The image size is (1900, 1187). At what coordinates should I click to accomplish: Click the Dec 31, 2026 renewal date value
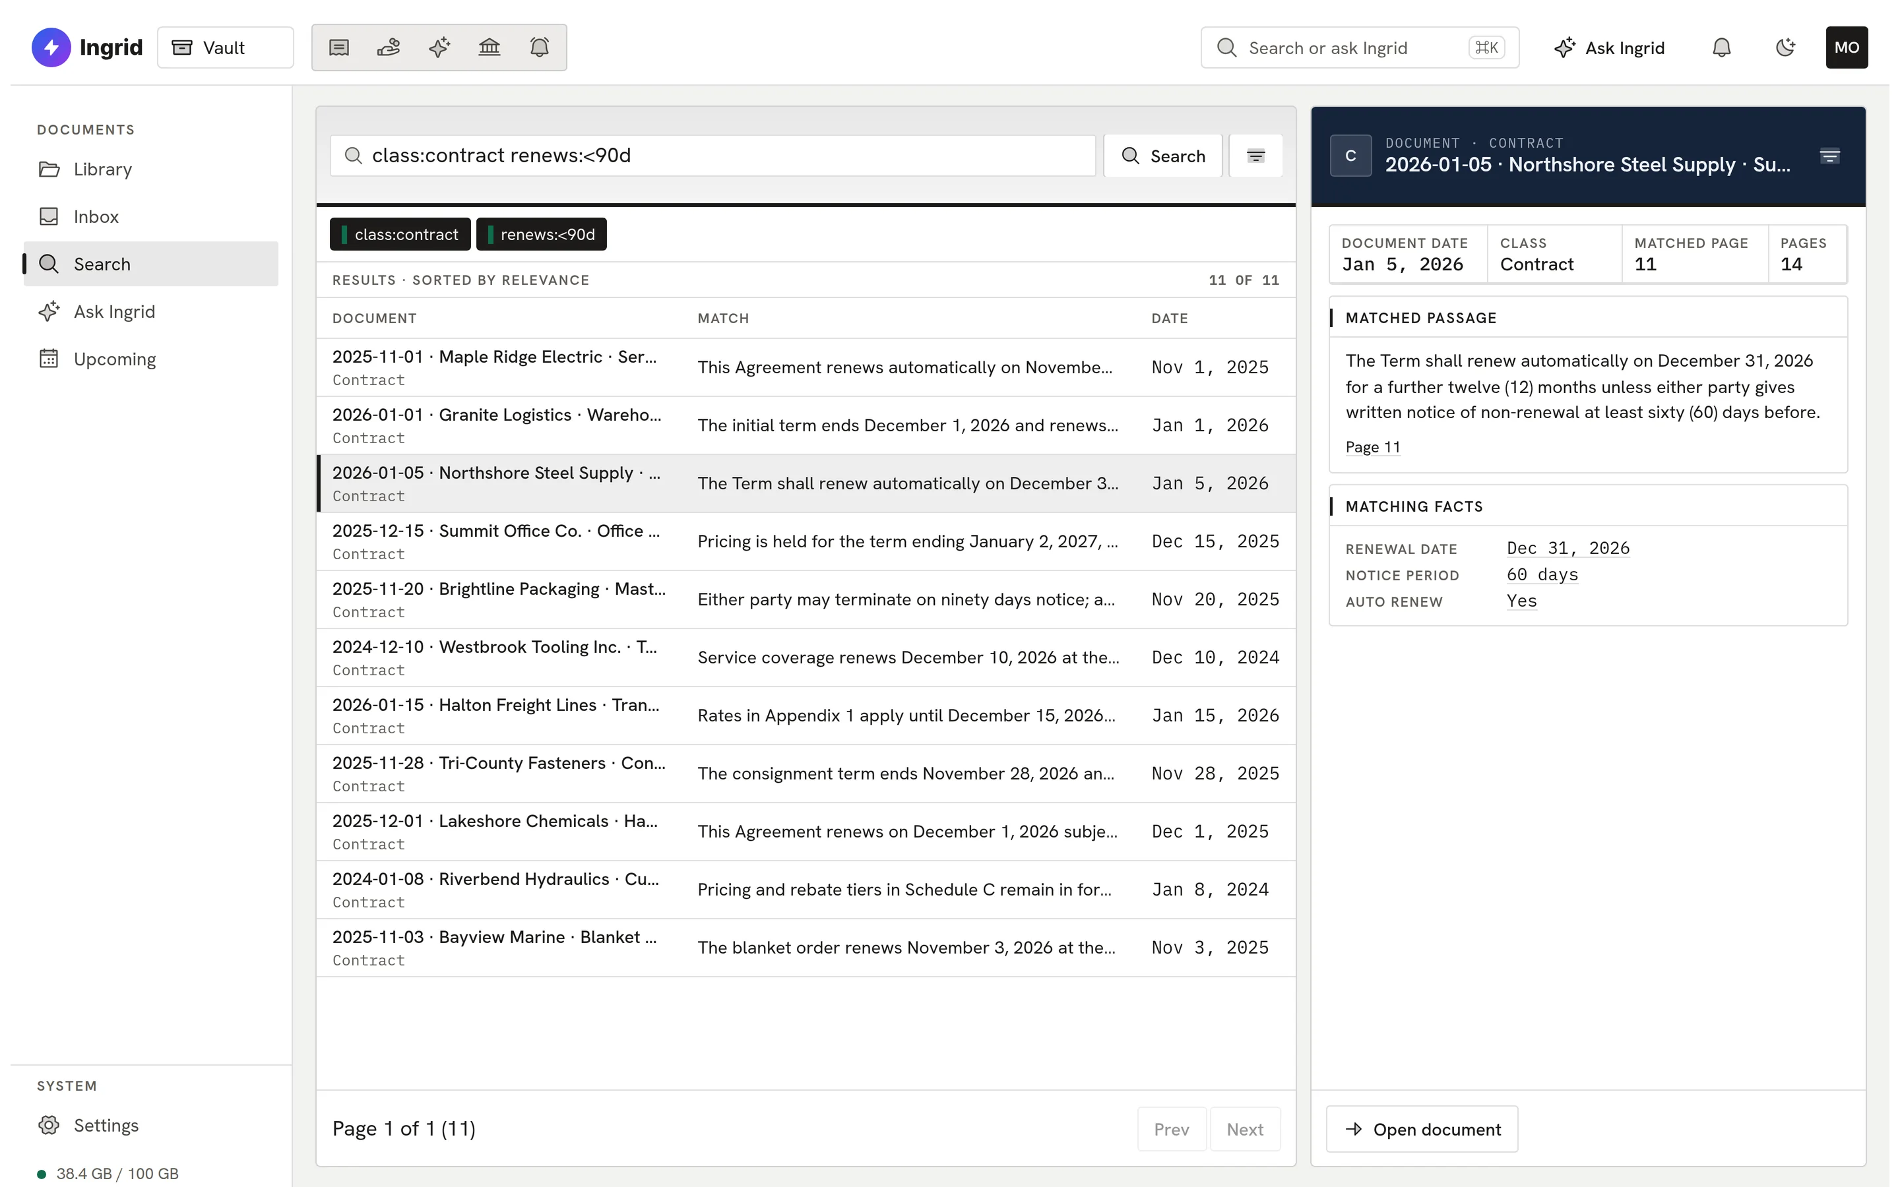click(1568, 548)
